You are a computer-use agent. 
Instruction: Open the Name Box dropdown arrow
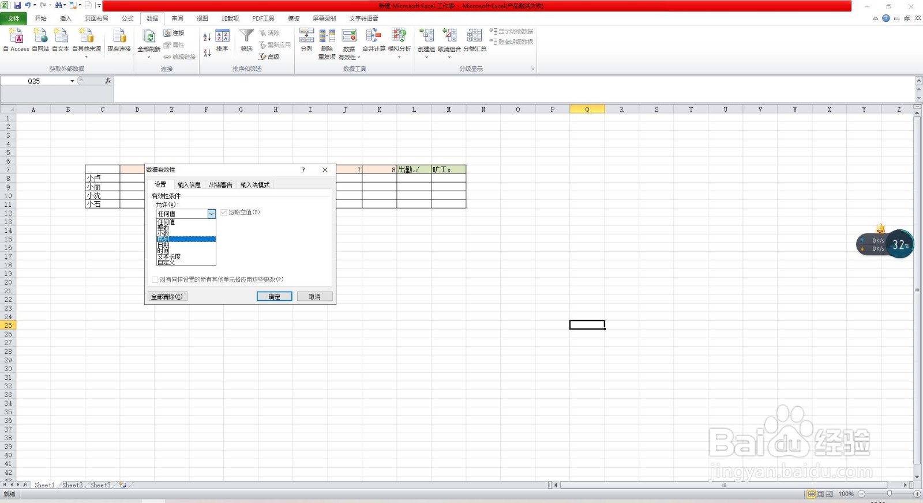pos(72,81)
